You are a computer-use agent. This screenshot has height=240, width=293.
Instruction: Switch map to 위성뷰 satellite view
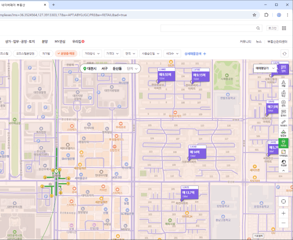(x=283, y=163)
